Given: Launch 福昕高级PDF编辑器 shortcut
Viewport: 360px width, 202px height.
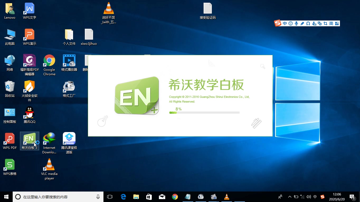Looking at the screenshot, I should [x=30, y=65].
